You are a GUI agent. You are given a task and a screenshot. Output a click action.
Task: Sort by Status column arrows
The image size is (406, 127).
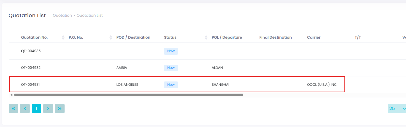point(206,37)
